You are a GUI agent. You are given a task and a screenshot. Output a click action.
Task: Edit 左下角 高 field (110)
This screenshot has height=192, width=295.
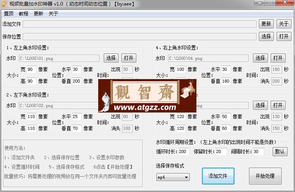click(31, 129)
